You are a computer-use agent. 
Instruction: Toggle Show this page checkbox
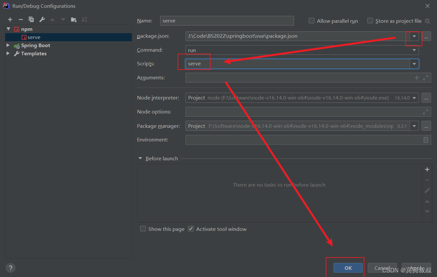tap(143, 229)
